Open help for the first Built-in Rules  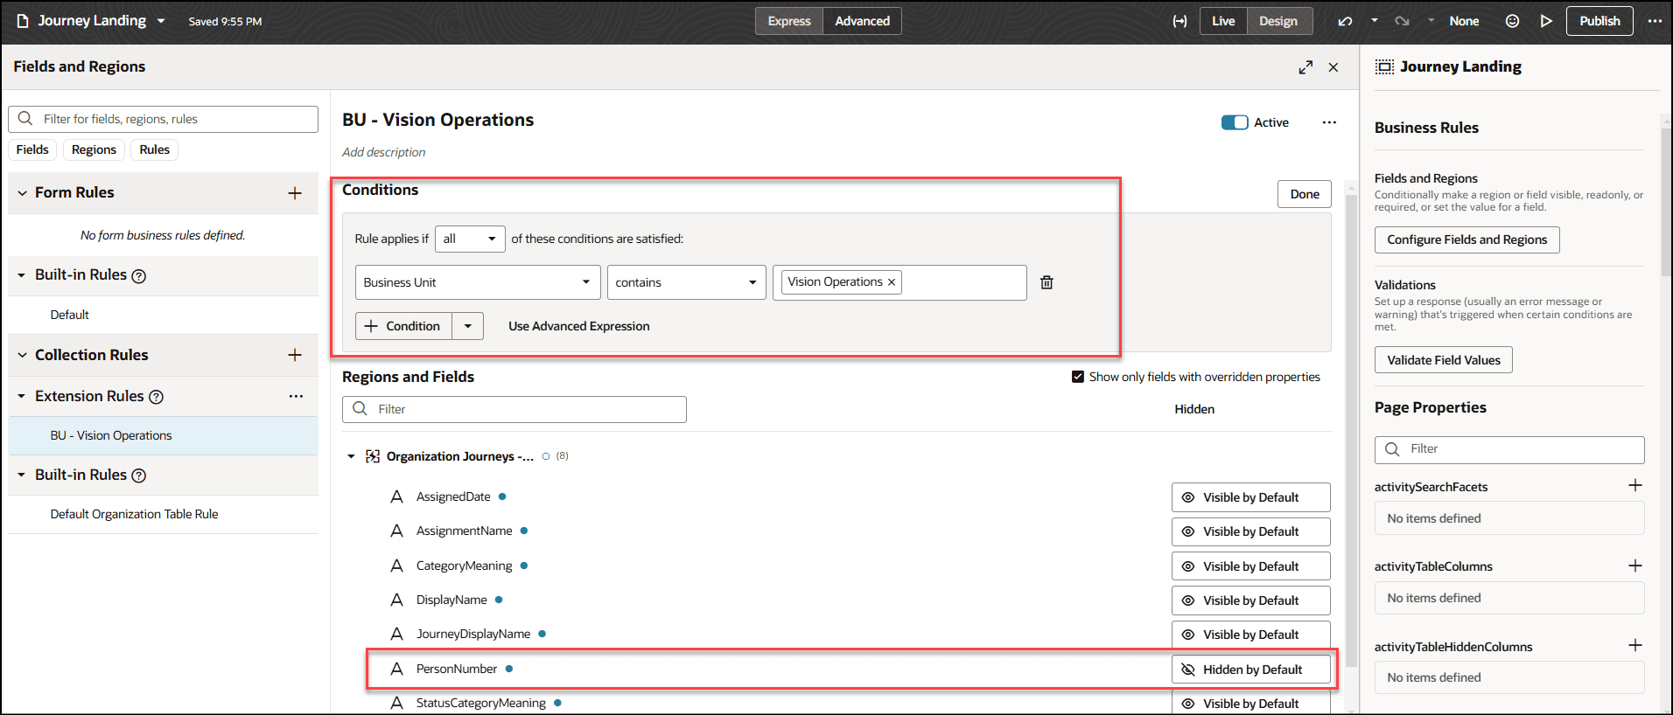[x=138, y=276]
